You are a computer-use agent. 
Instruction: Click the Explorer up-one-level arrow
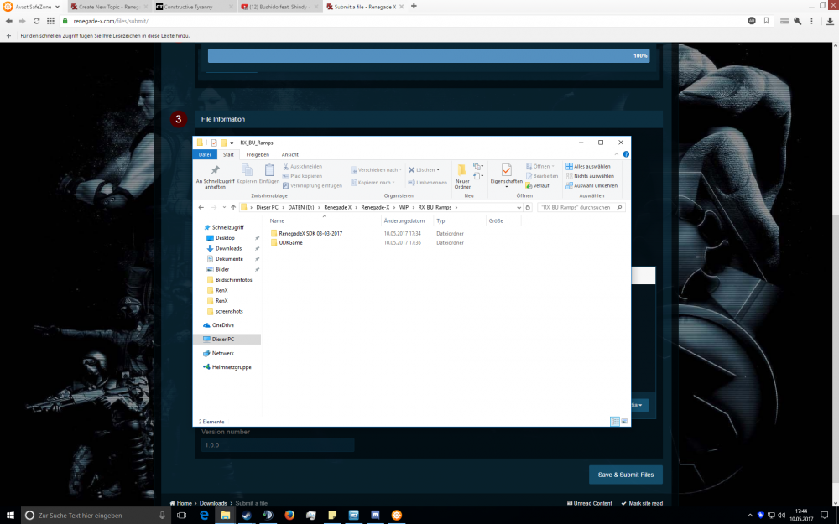tap(233, 207)
